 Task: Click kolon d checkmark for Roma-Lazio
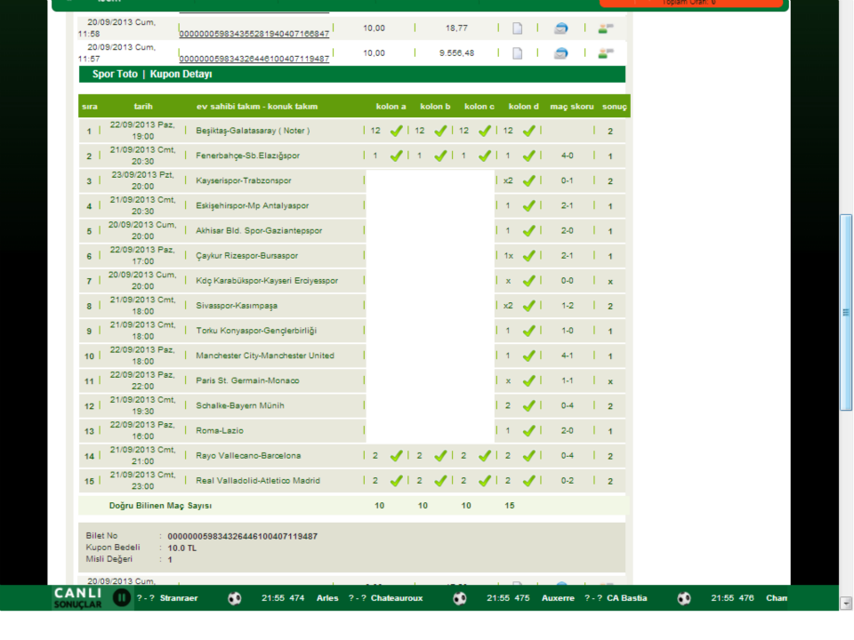coord(528,431)
